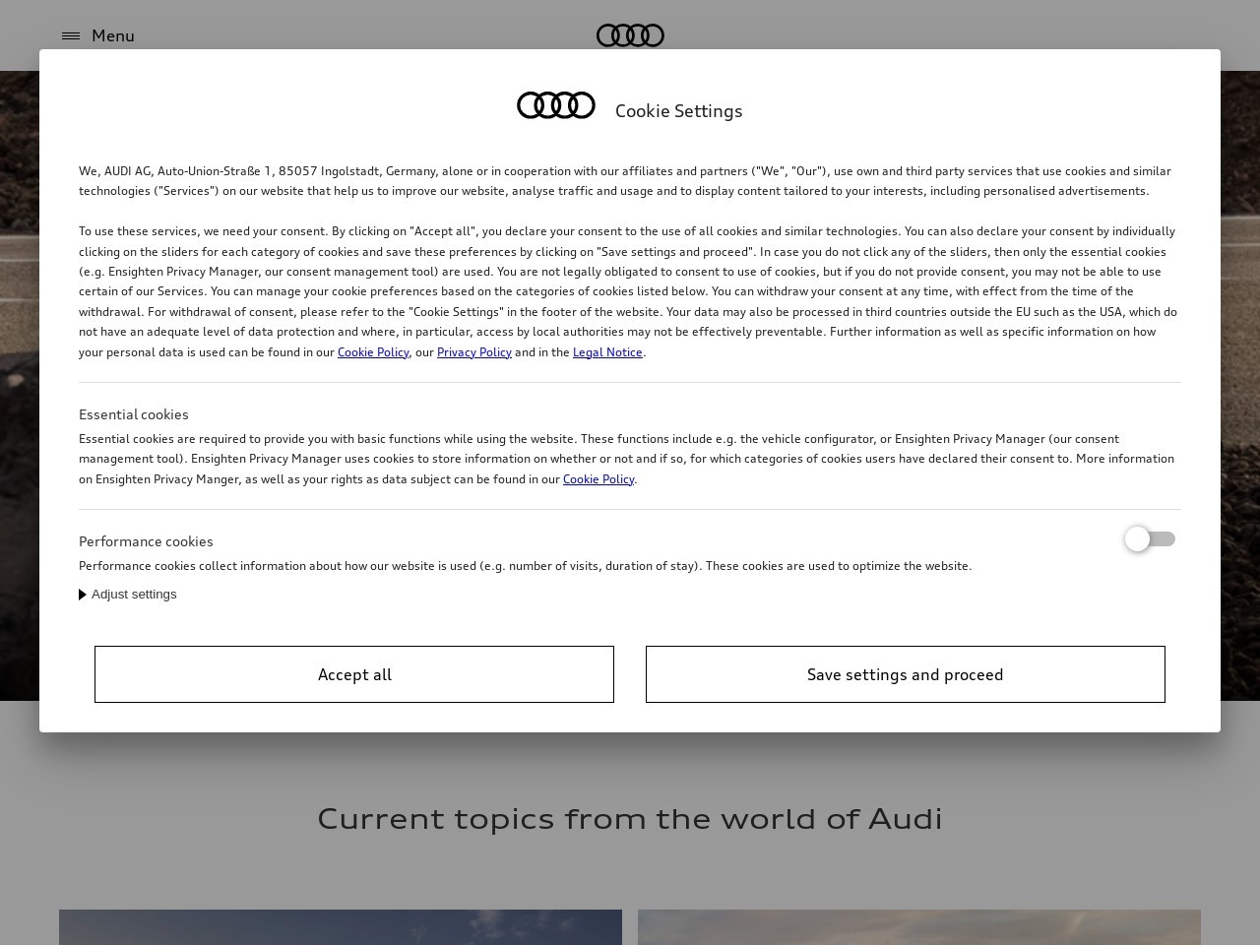Open Cookie Policy link in consent paragraph
Viewport: 1260px width, 945px height.
tap(373, 352)
